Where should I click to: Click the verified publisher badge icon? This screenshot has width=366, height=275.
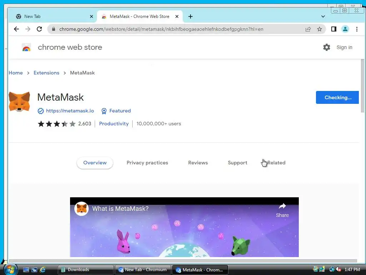(x=41, y=111)
